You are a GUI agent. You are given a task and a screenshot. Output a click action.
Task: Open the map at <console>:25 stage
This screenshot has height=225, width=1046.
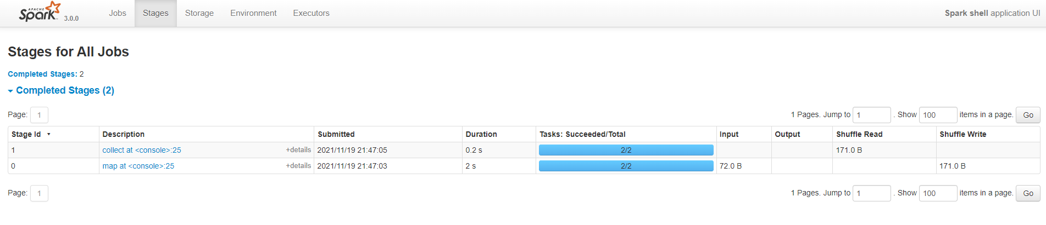point(138,166)
